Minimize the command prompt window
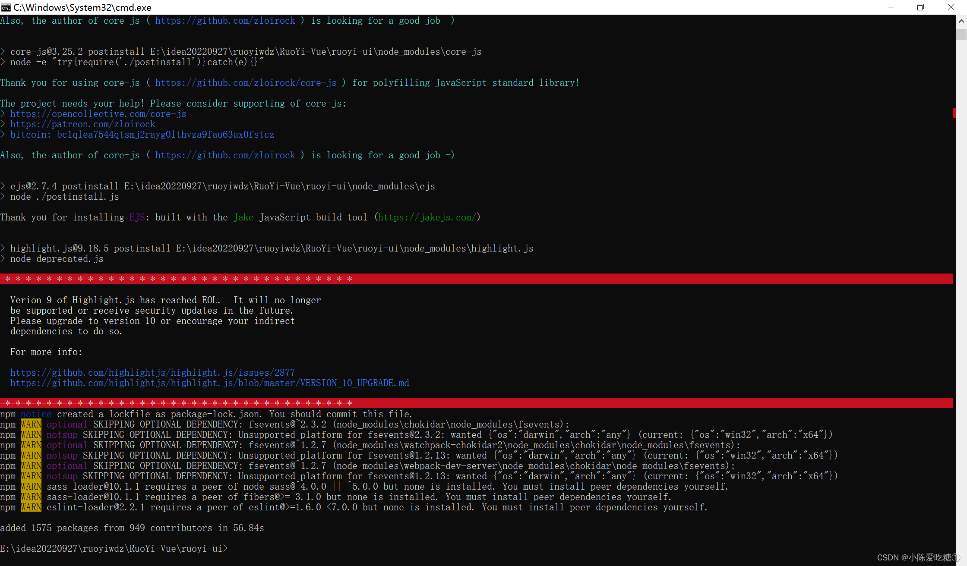The width and height of the screenshot is (967, 566). 891,7
